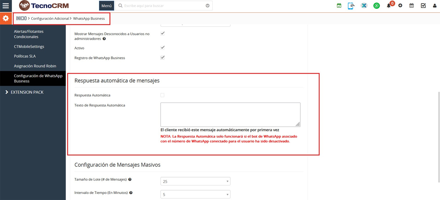The height and width of the screenshot is (200, 440).
Task: Click the plus quick-create icon
Action: [400, 6]
